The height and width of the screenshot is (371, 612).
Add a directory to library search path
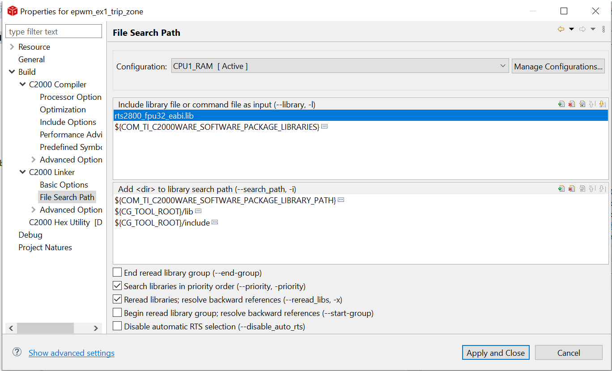561,189
